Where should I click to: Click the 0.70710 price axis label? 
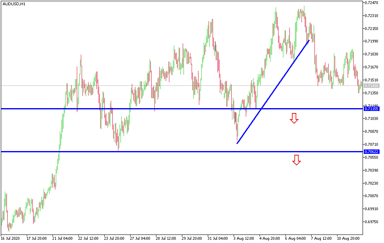(x=371, y=144)
